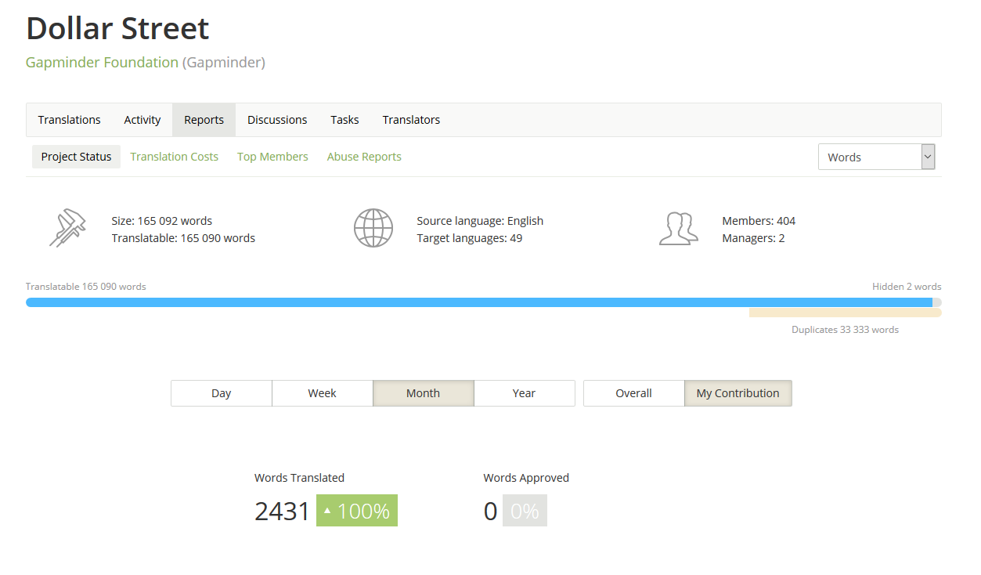The height and width of the screenshot is (575, 981).
Task: Click the globe languages icon
Action: 373,228
